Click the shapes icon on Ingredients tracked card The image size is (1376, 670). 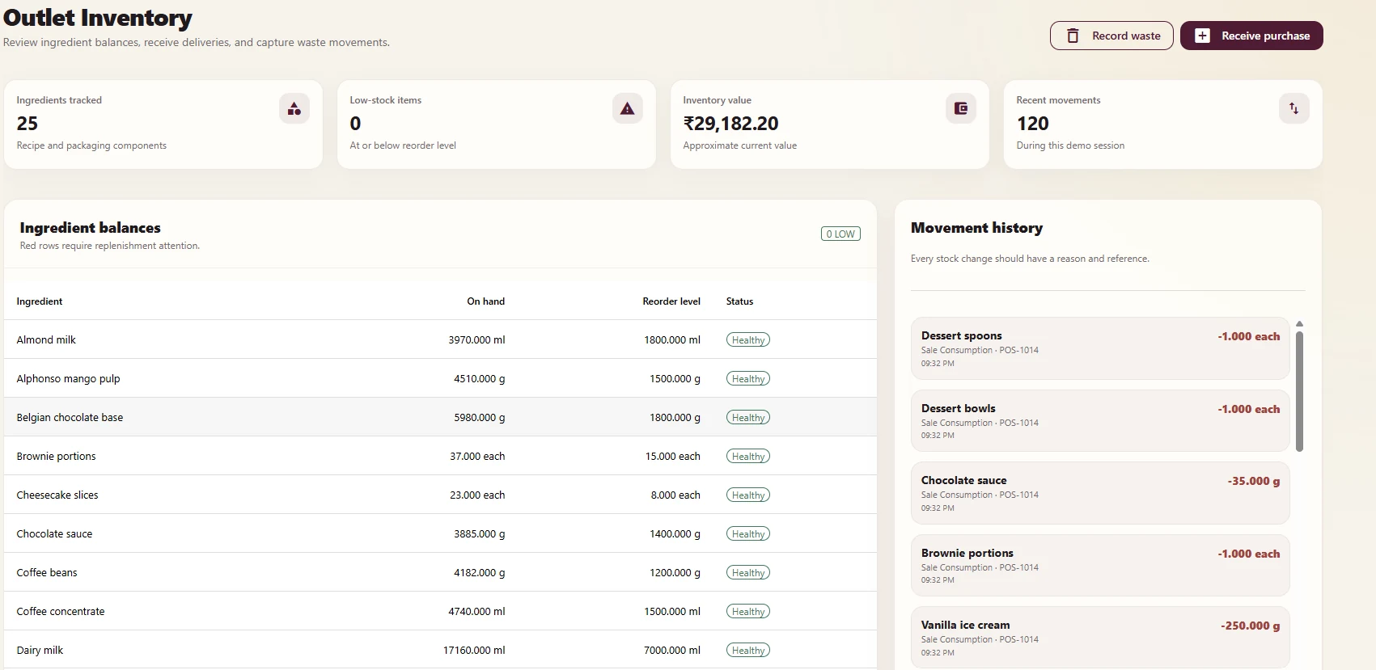pyautogui.click(x=294, y=108)
